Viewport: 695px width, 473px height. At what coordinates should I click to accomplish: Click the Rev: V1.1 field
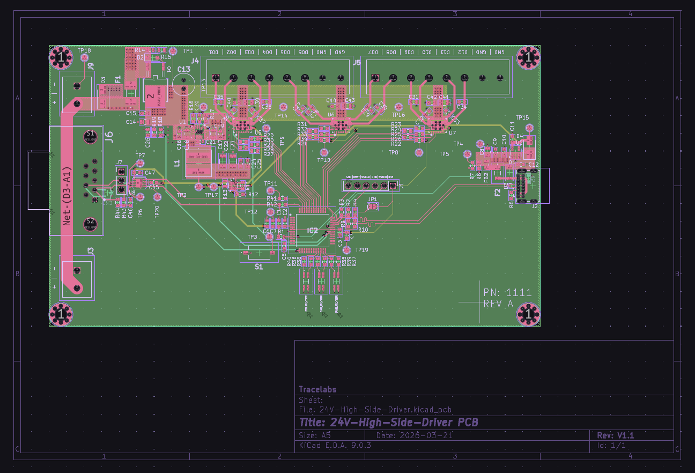[x=613, y=435]
